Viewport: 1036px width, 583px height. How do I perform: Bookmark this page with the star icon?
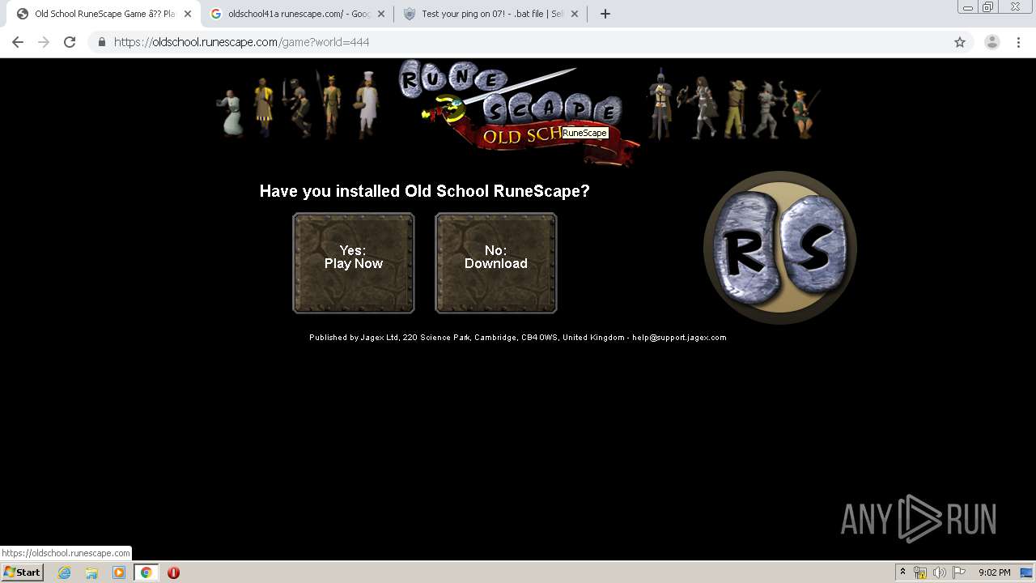[x=960, y=42]
